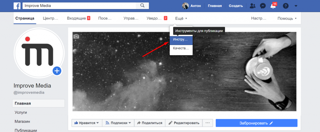Click camera icon on cover photo
This screenshot has width=320, height=132.
pyautogui.click(x=76, y=36)
